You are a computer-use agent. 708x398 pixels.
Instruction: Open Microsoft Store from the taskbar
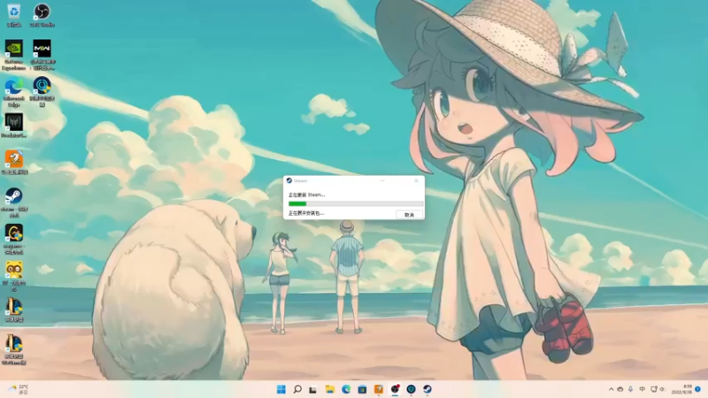pyautogui.click(x=362, y=389)
